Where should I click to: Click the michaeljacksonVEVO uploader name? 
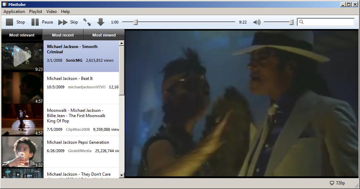point(87,87)
